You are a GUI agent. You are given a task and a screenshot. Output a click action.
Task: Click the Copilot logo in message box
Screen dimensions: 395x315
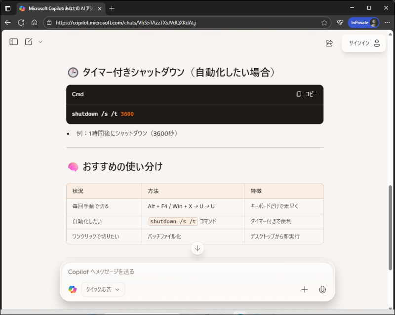[x=73, y=289]
